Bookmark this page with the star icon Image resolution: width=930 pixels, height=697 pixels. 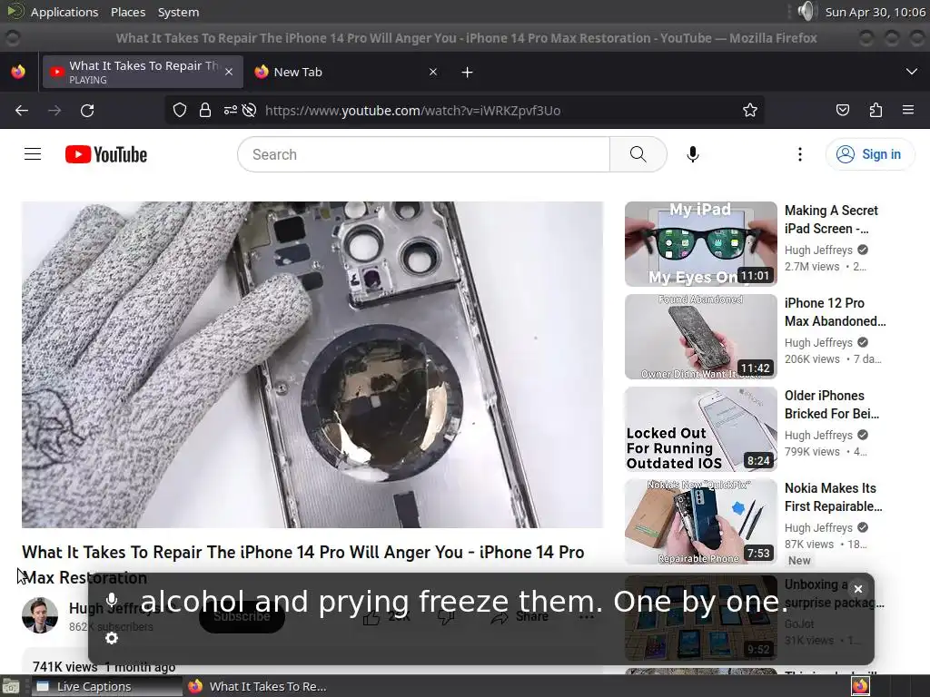point(749,110)
